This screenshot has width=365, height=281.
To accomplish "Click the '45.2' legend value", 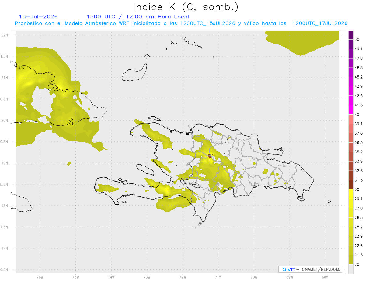I will coord(359,77).
